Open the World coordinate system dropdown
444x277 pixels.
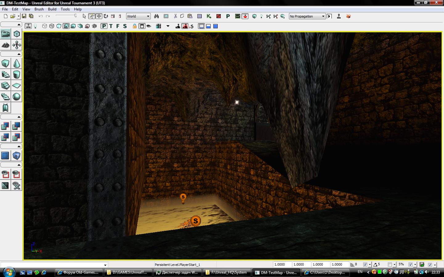click(x=138, y=16)
